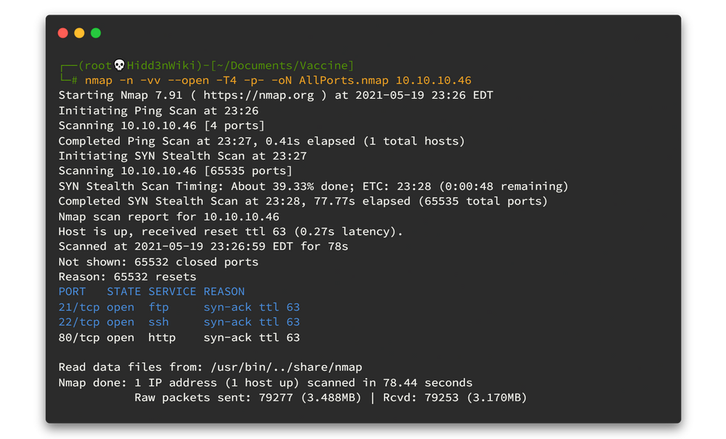726x439 pixels.
Task: Click the 22/tcp ssh port row
Action: click(179, 322)
